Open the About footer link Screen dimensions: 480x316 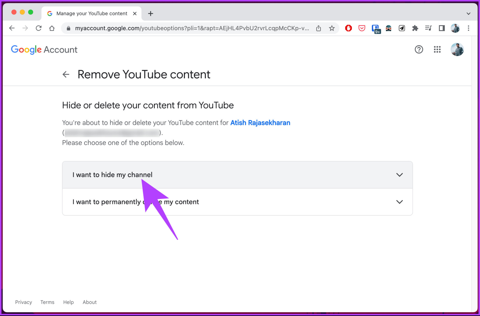click(x=89, y=302)
